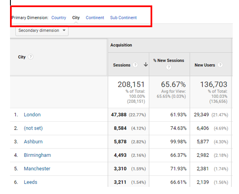Click the % New Sessions help icon
The width and height of the screenshot is (239, 194).
[169, 67]
